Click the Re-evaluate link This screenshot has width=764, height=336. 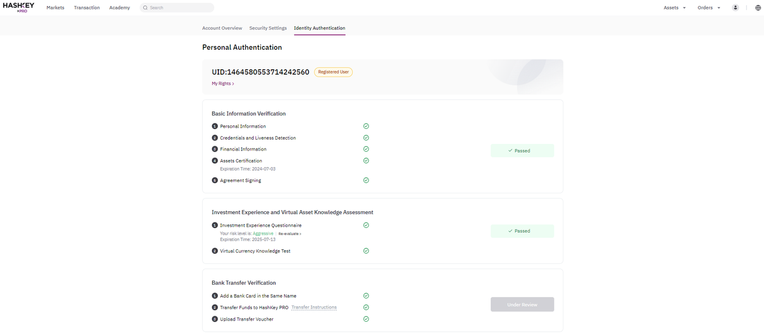(289, 234)
